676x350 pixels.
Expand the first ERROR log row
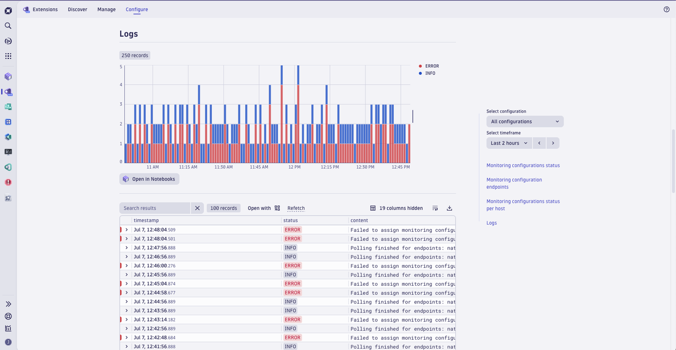126,229
